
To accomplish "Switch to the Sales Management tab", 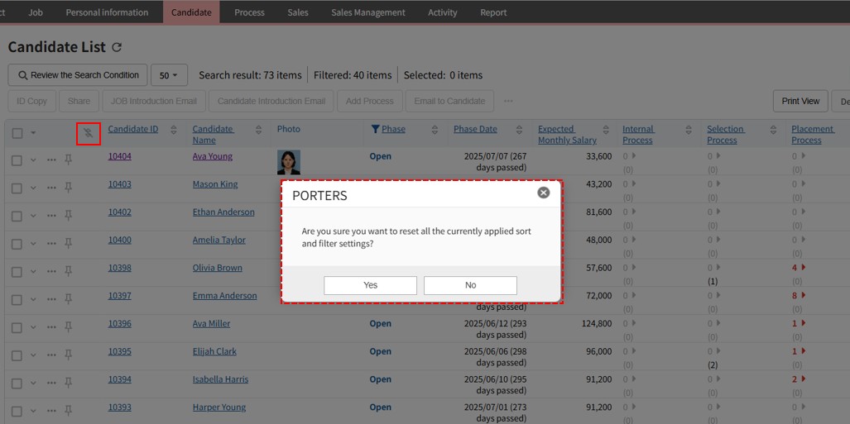I will (x=367, y=12).
